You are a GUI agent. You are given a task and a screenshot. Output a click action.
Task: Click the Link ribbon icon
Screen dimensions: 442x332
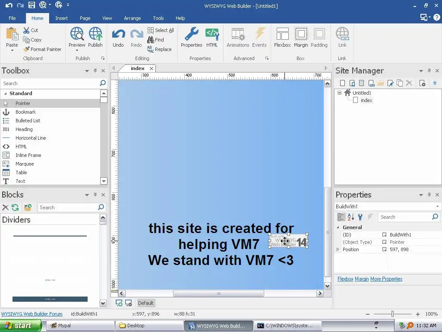(x=342, y=34)
